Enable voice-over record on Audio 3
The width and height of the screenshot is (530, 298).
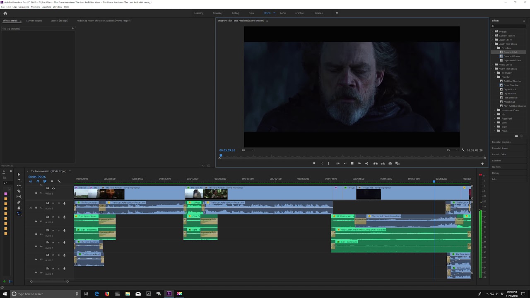click(x=64, y=230)
